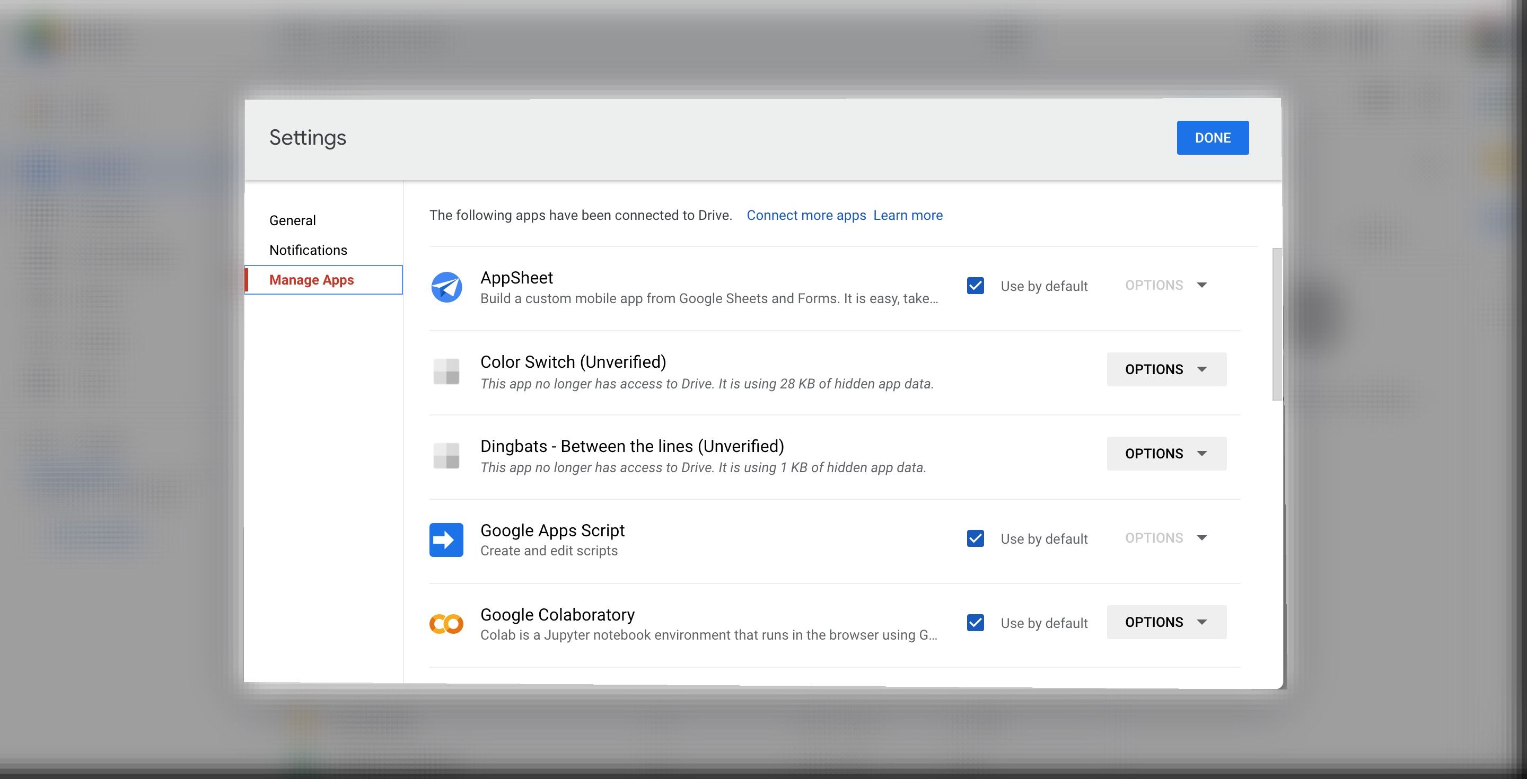Click the DONE button
Screen dimensions: 1527x779
point(1212,137)
